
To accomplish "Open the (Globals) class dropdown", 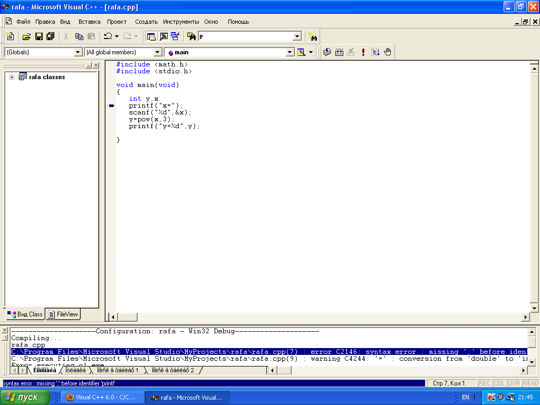I will point(78,52).
